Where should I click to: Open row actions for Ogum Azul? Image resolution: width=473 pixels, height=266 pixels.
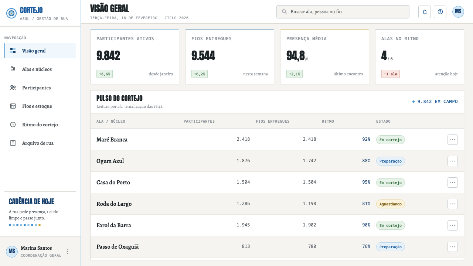(x=453, y=161)
